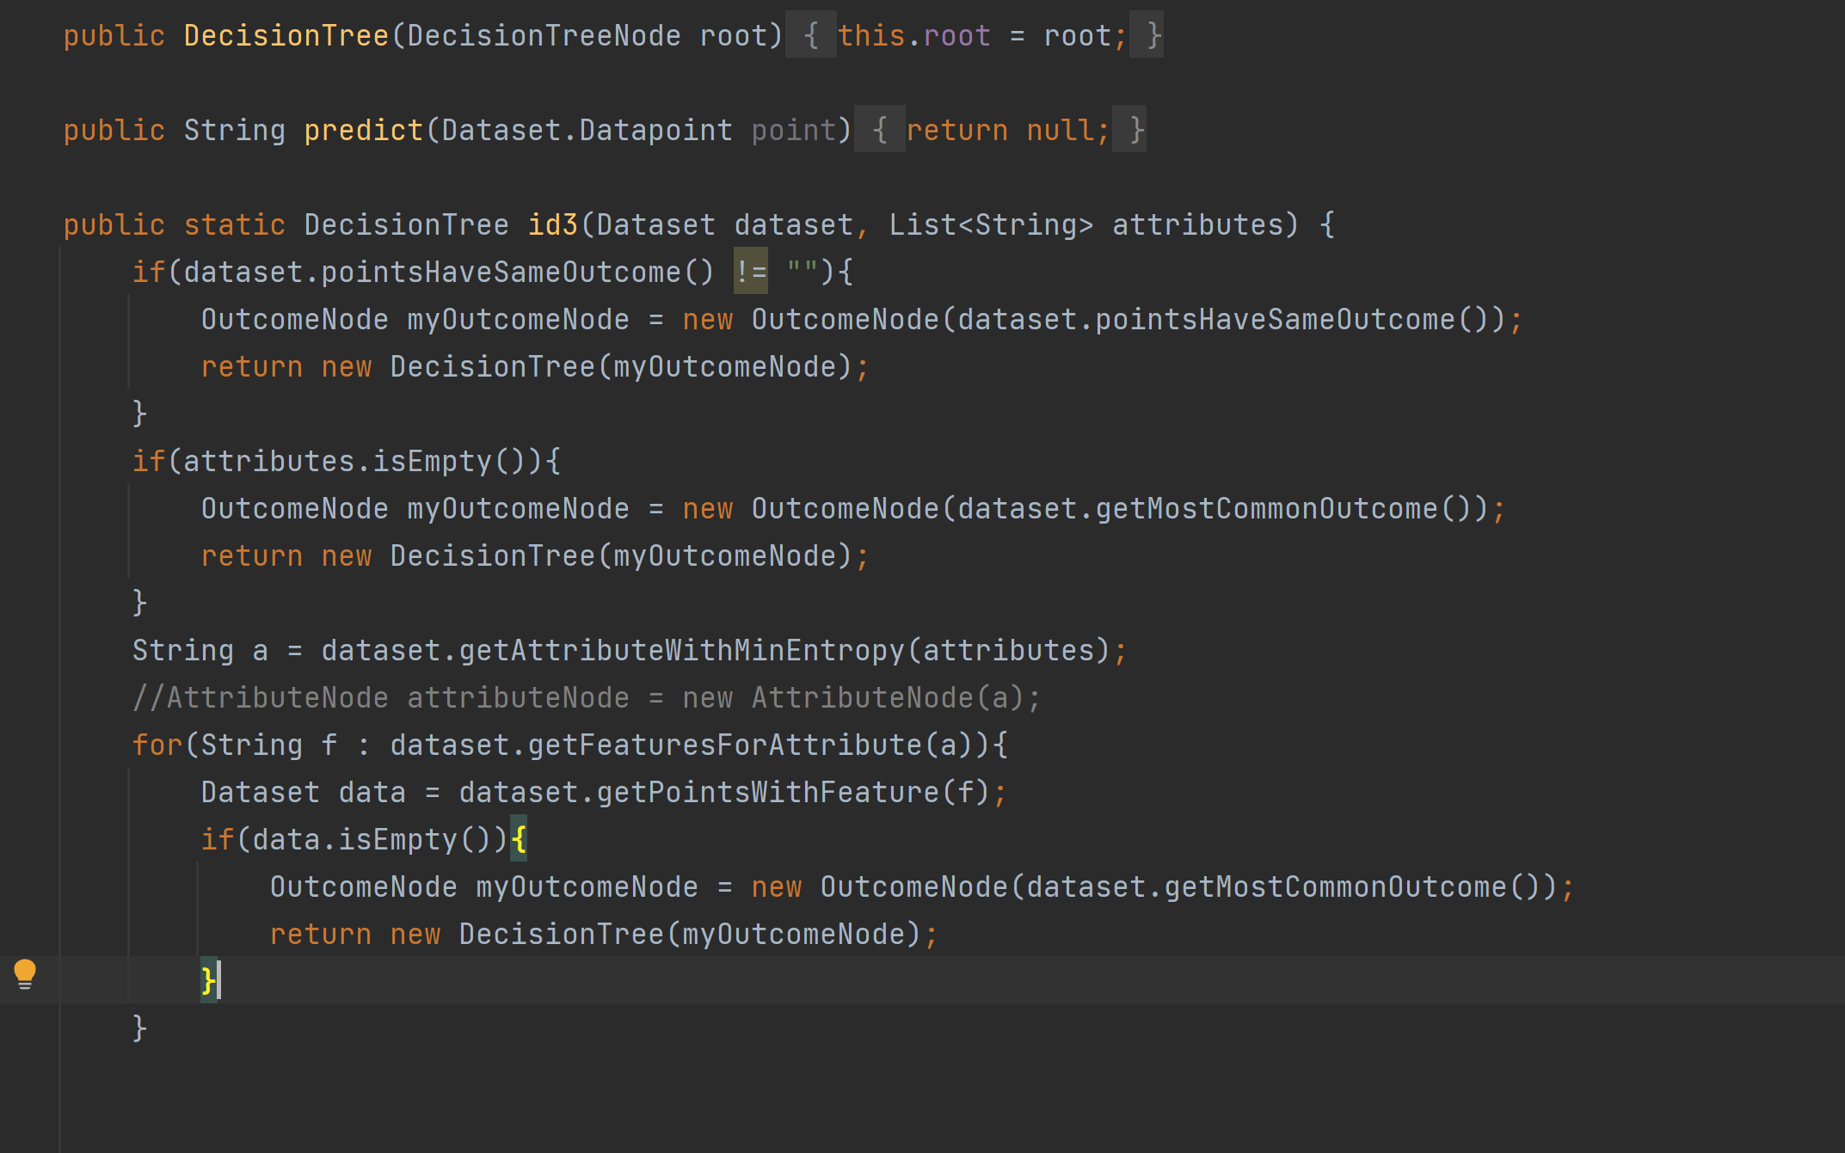Click the highlighted brace after data.isEmpty()

click(519, 839)
